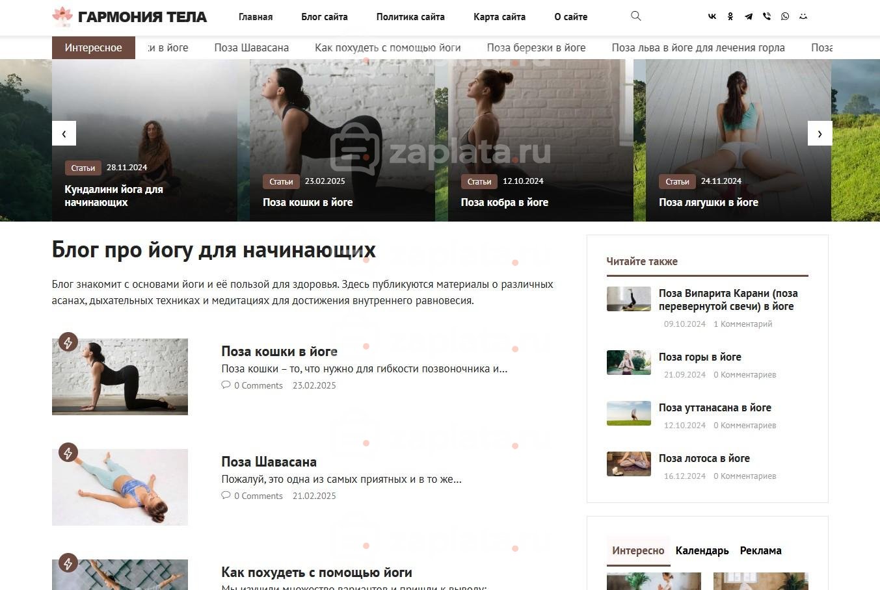
Task: Click Поза уттанасана sidebar thumbnail
Action: (629, 413)
